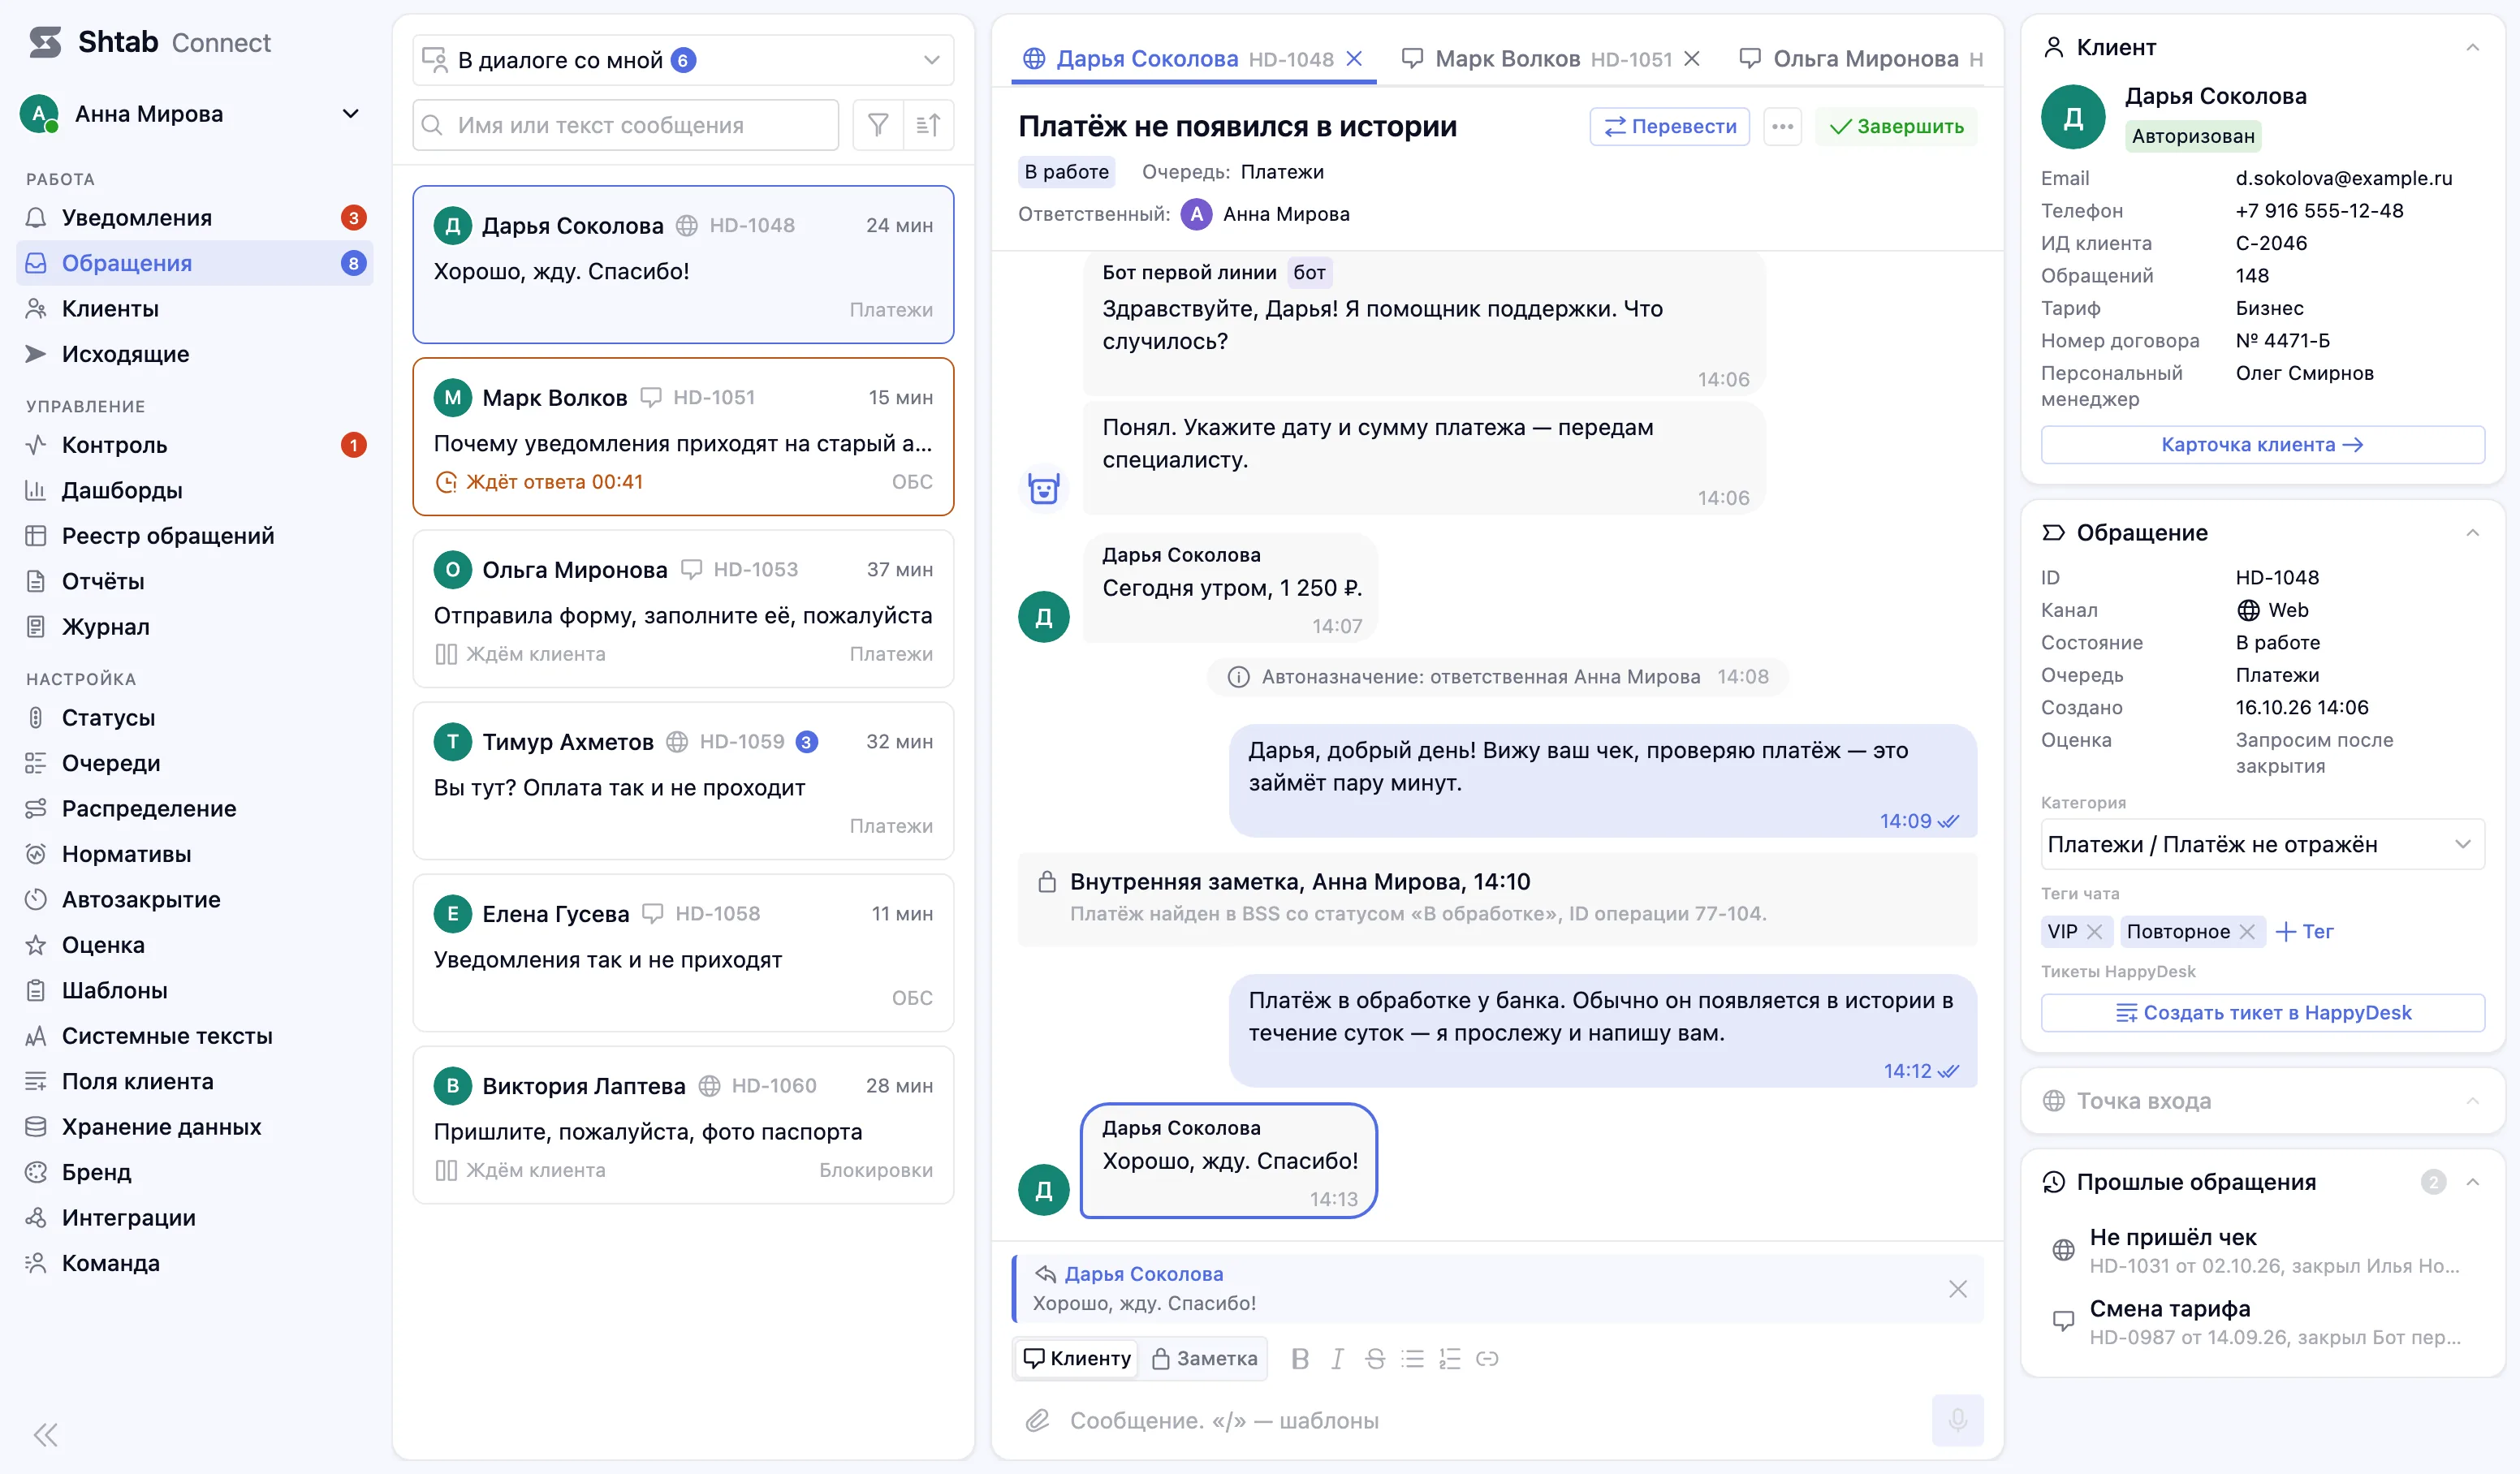Insert numbered list in editor
The width and height of the screenshot is (2520, 1474).
tap(1450, 1358)
